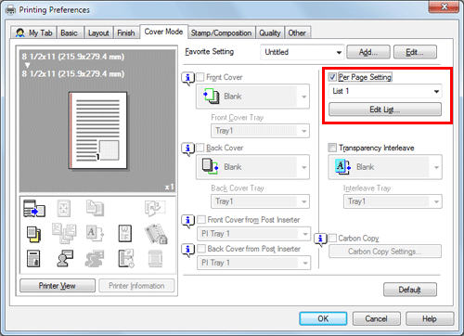Click the Edit... favorite setting button
Image resolution: width=464 pixels, height=336 pixels.
click(x=415, y=52)
